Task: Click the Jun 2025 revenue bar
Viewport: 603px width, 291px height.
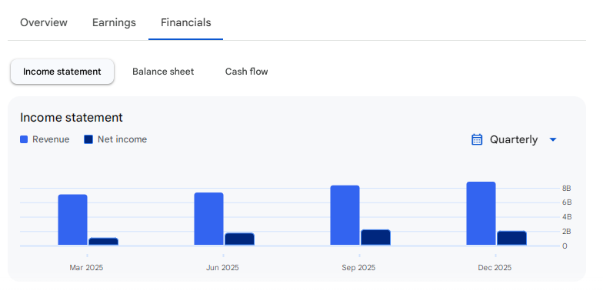Action: [209, 219]
